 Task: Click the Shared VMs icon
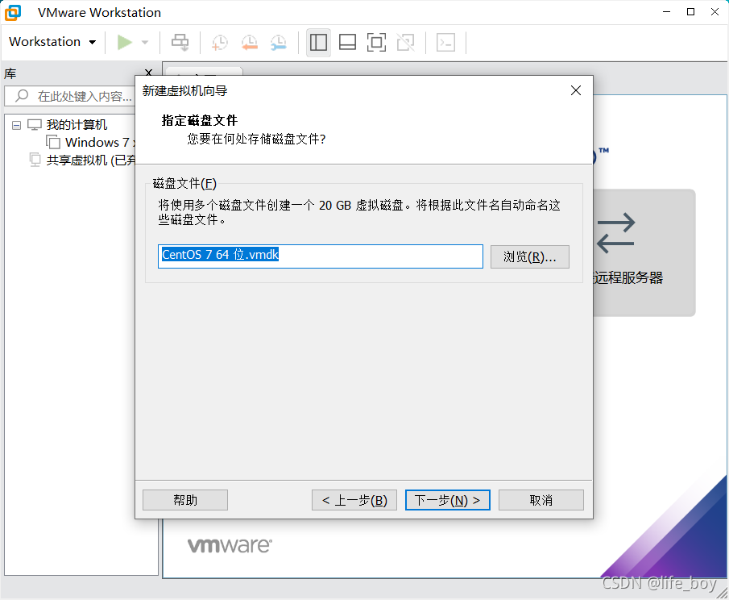(x=35, y=160)
